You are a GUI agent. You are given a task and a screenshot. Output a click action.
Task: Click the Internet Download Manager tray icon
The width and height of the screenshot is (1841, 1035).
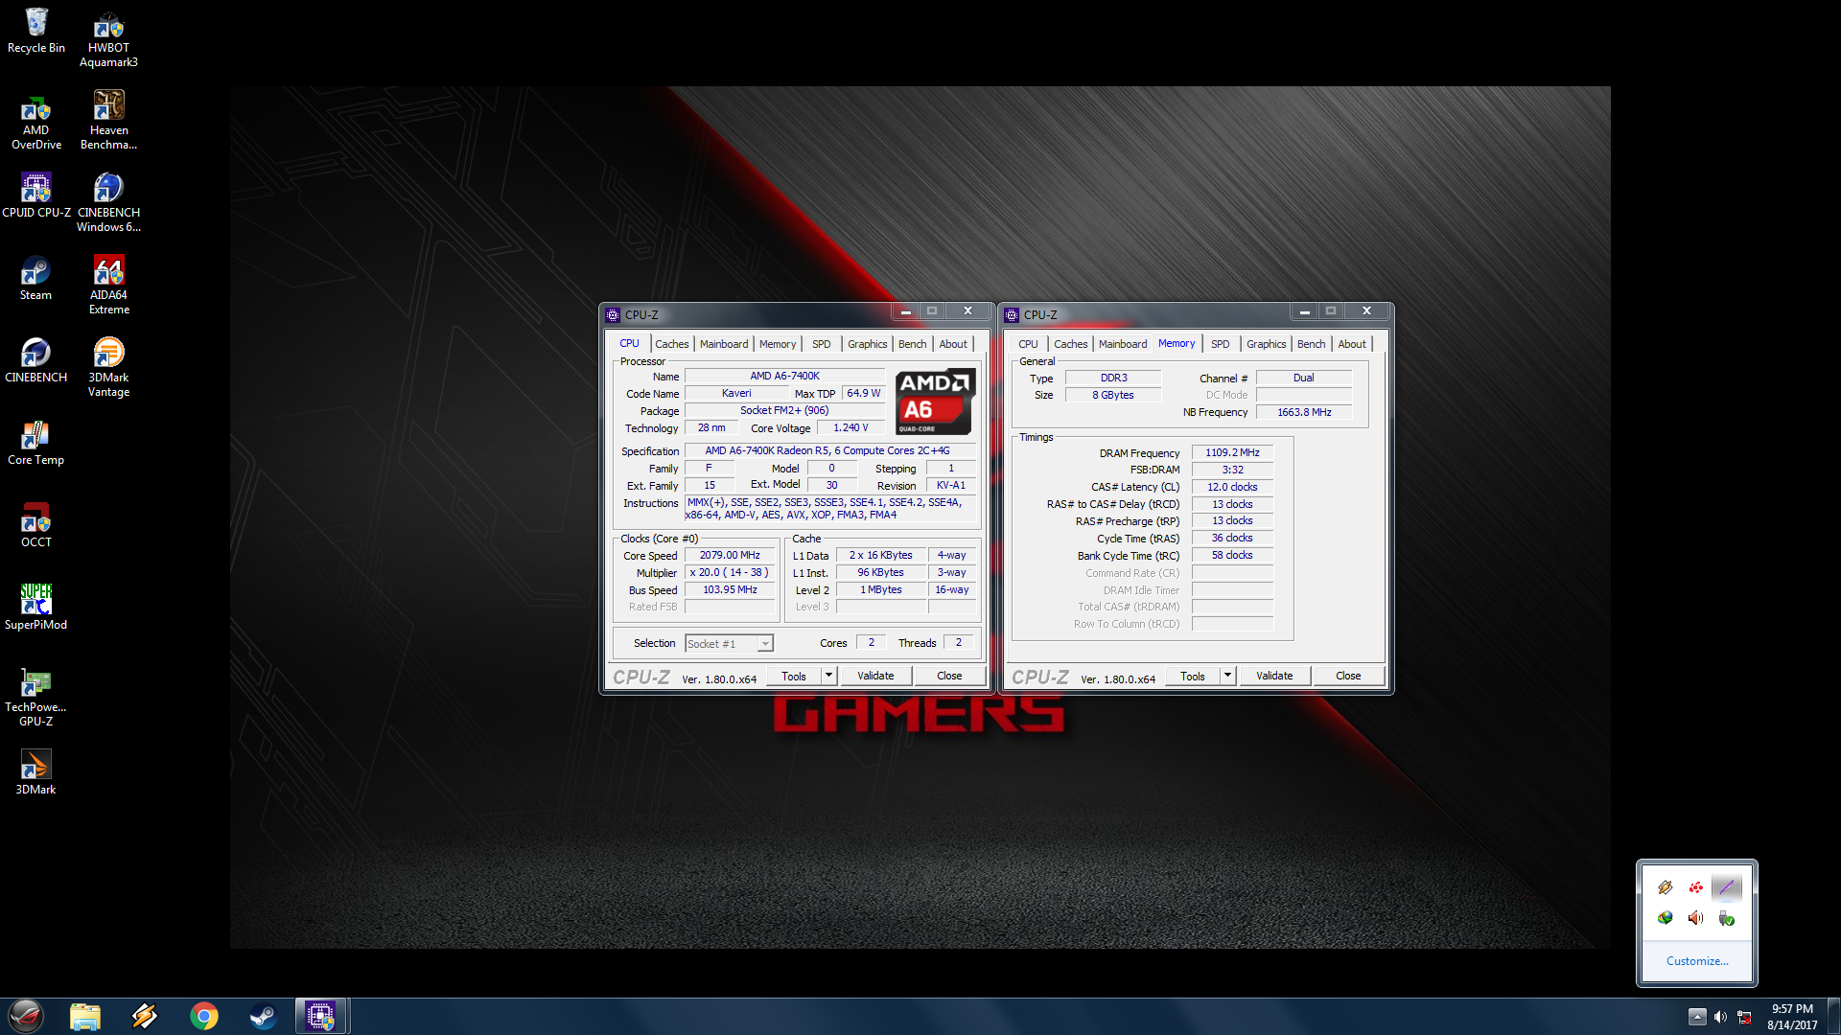(1666, 918)
